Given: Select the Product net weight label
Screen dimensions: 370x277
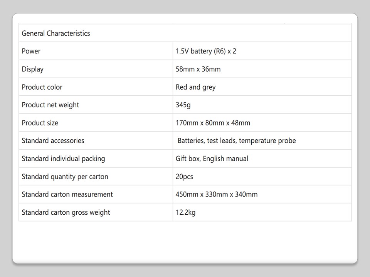Looking at the screenshot, I should [50, 105].
